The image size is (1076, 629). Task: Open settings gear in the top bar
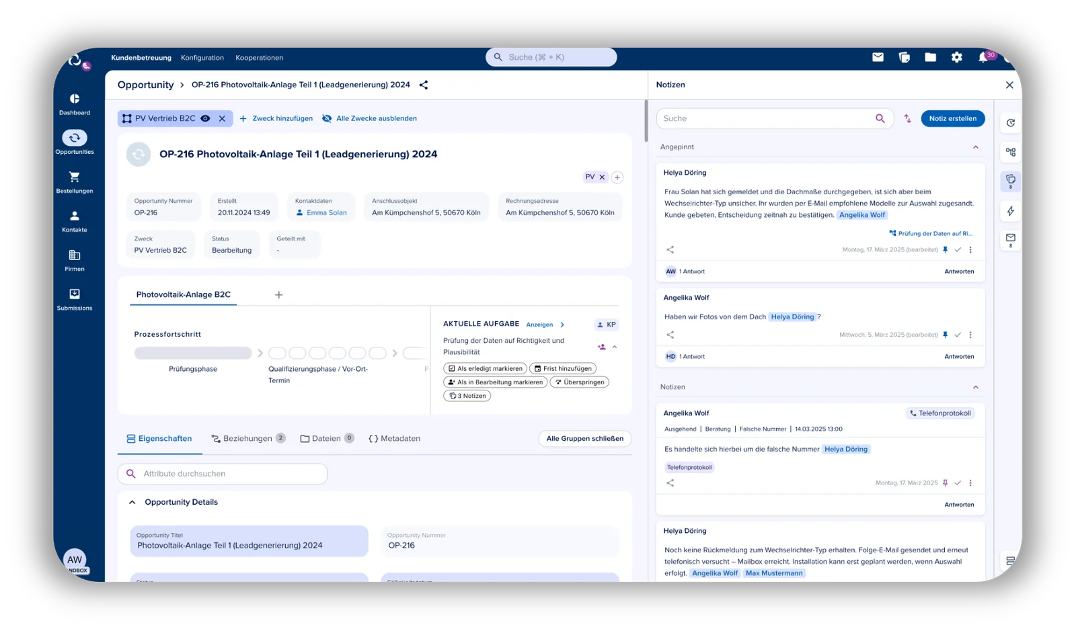click(956, 57)
